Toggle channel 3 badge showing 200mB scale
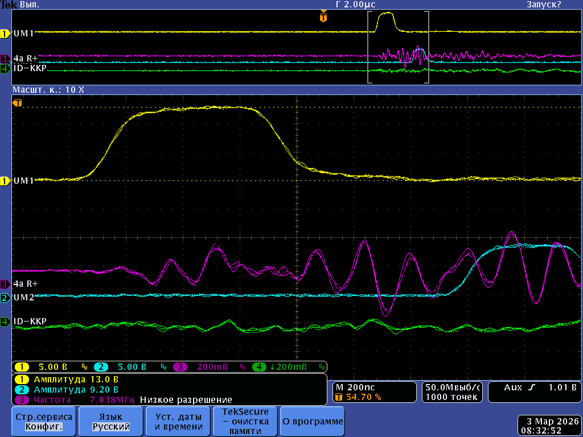The image size is (583, 437). (x=181, y=367)
